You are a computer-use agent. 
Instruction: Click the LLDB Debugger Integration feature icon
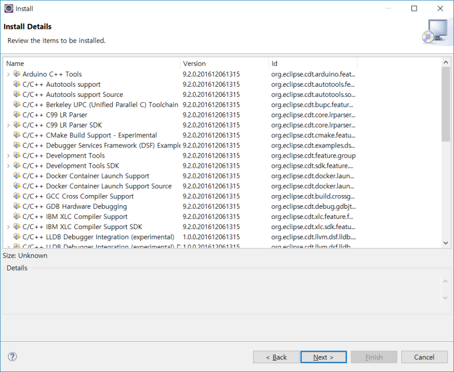click(x=17, y=236)
